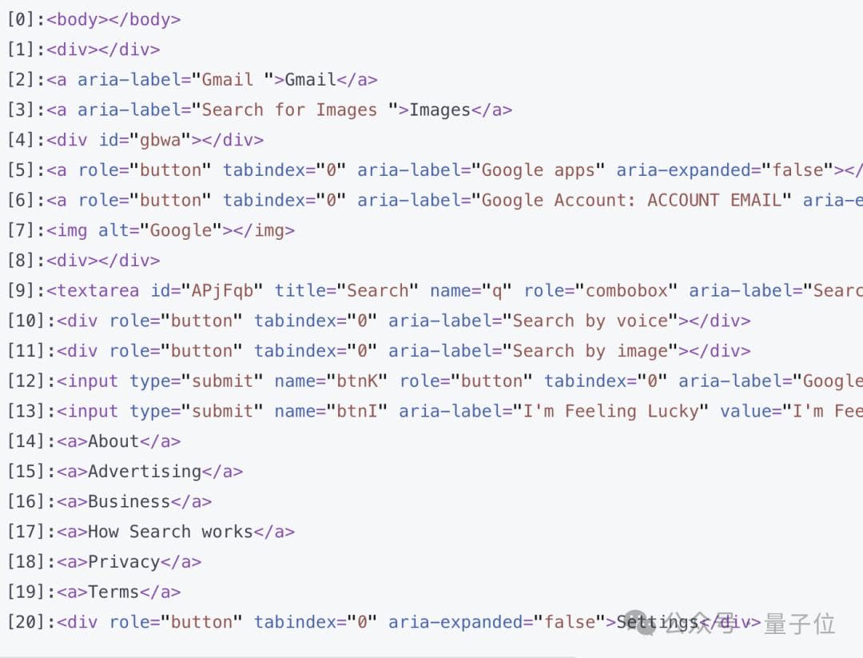863x658 pixels.
Task: Click the "I'm Feeling Lucky" aria-label string
Action: click(615, 411)
